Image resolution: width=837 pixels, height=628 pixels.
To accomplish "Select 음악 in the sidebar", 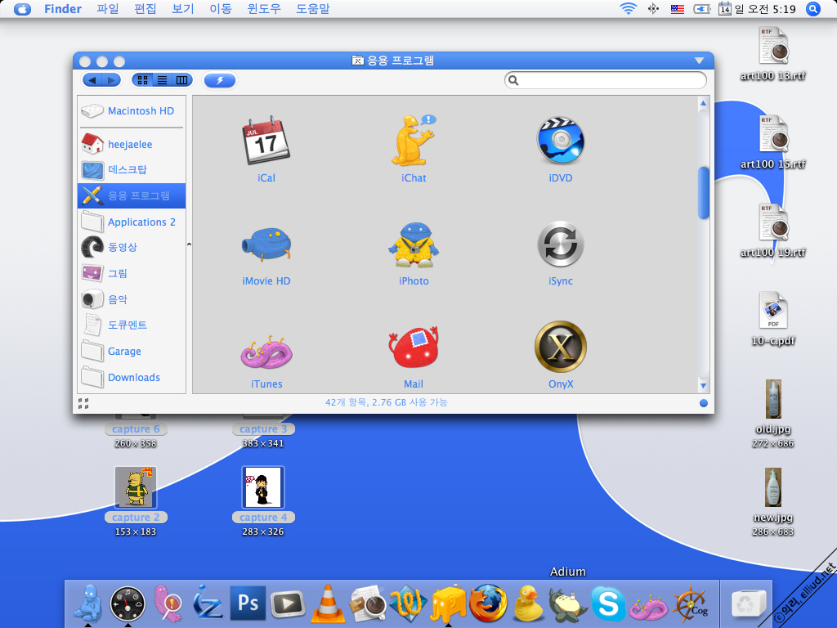I will (x=132, y=299).
